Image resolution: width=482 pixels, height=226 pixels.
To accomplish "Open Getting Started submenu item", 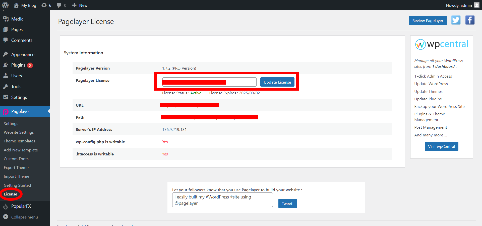I will 17,185.
